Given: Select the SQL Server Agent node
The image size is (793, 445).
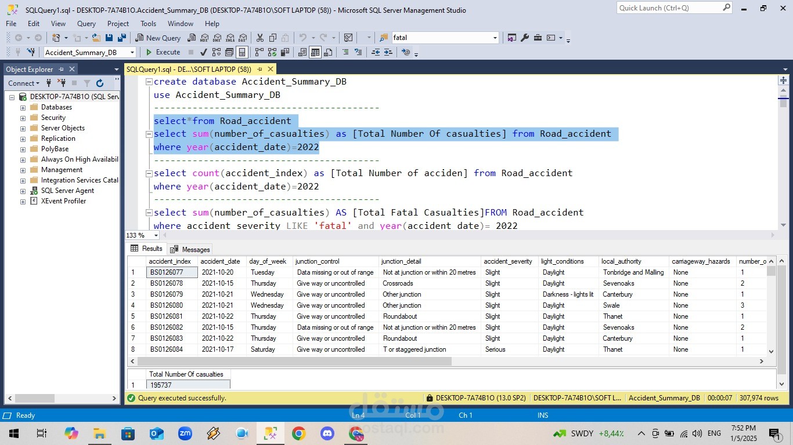Looking at the screenshot, I should [x=67, y=191].
